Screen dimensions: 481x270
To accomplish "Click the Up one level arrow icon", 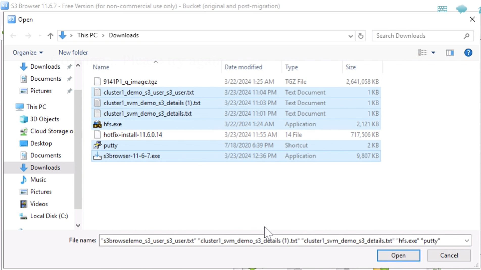I will (x=50, y=36).
